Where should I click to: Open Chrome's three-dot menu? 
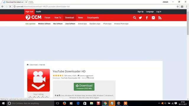(186, 6)
